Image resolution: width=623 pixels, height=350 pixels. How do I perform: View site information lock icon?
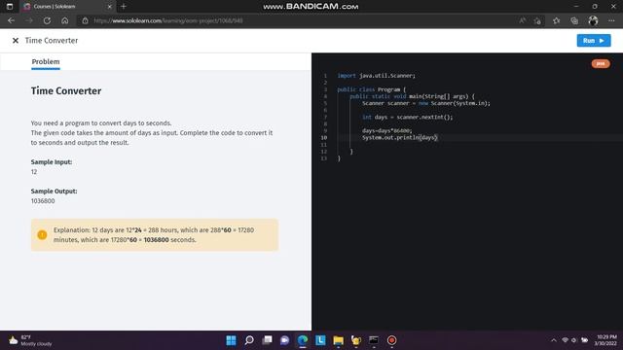[85, 20]
